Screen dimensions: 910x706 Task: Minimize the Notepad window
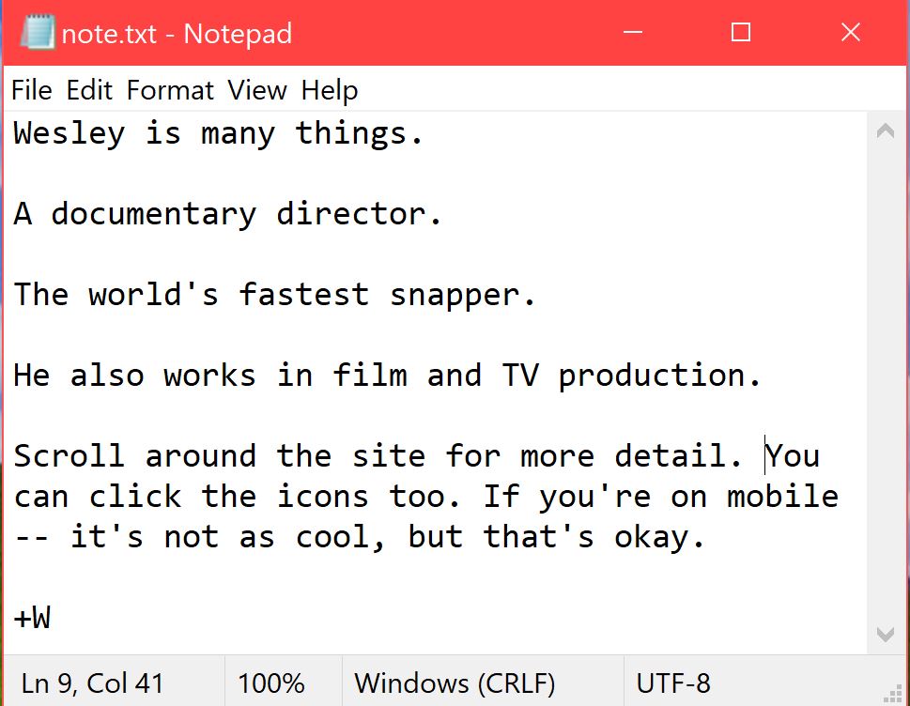point(631,33)
